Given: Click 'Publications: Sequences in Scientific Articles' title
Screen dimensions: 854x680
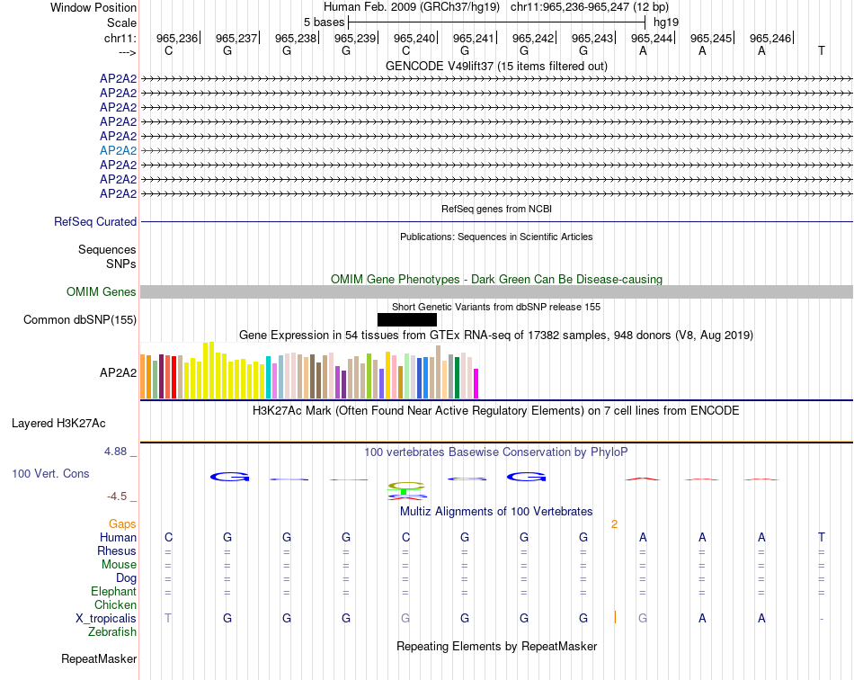Looking at the screenshot, I should (497, 237).
